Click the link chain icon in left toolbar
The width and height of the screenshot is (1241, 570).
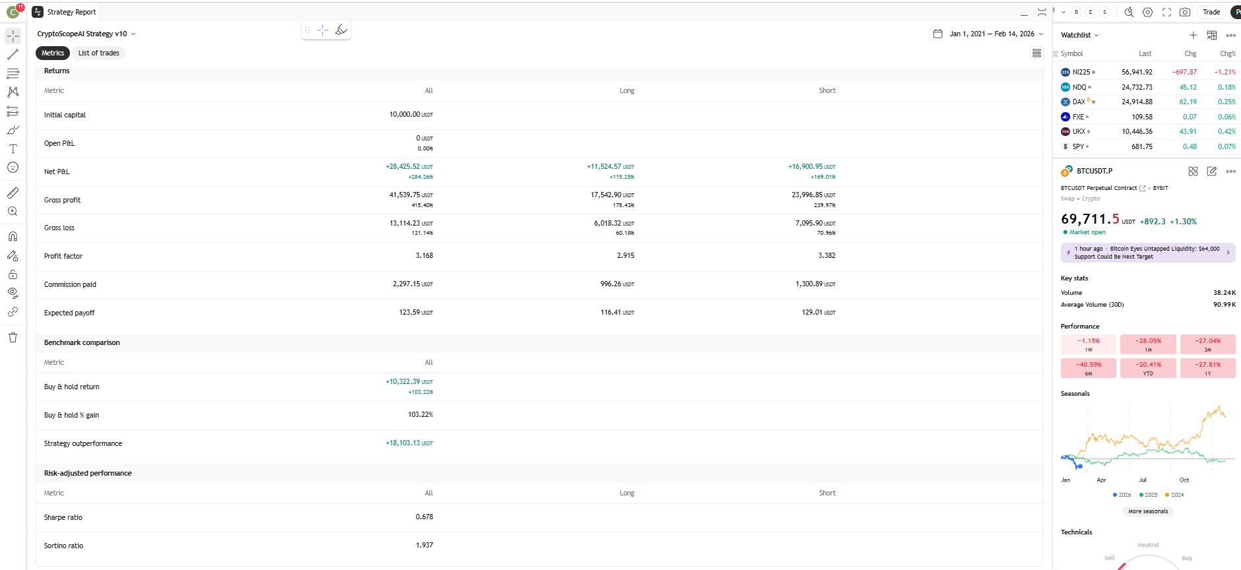13,312
